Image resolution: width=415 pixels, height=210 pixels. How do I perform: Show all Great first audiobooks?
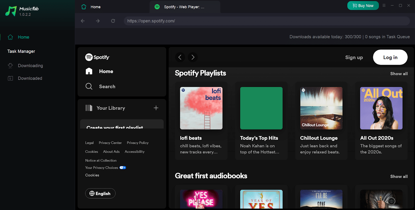click(x=399, y=177)
